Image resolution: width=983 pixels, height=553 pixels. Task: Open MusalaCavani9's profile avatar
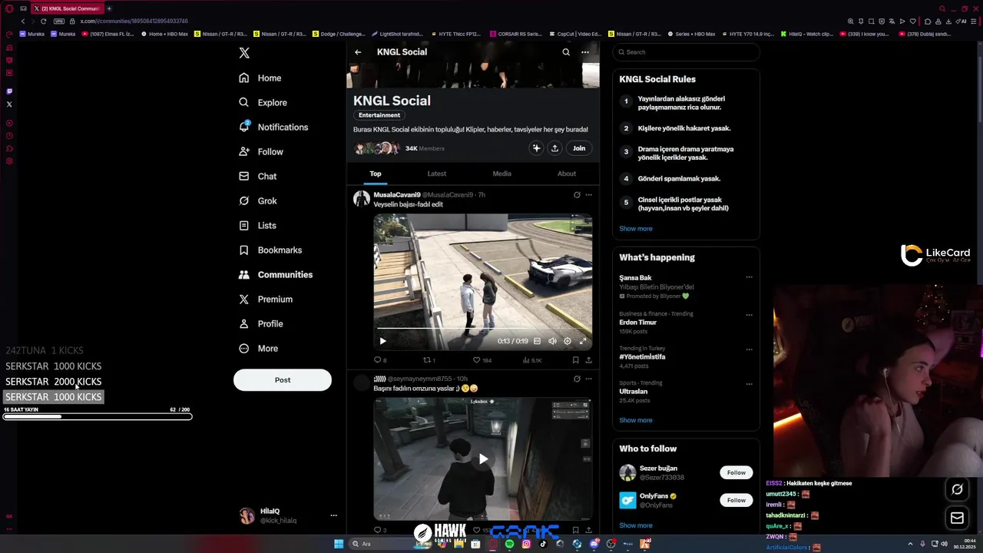(x=362, y=199)
